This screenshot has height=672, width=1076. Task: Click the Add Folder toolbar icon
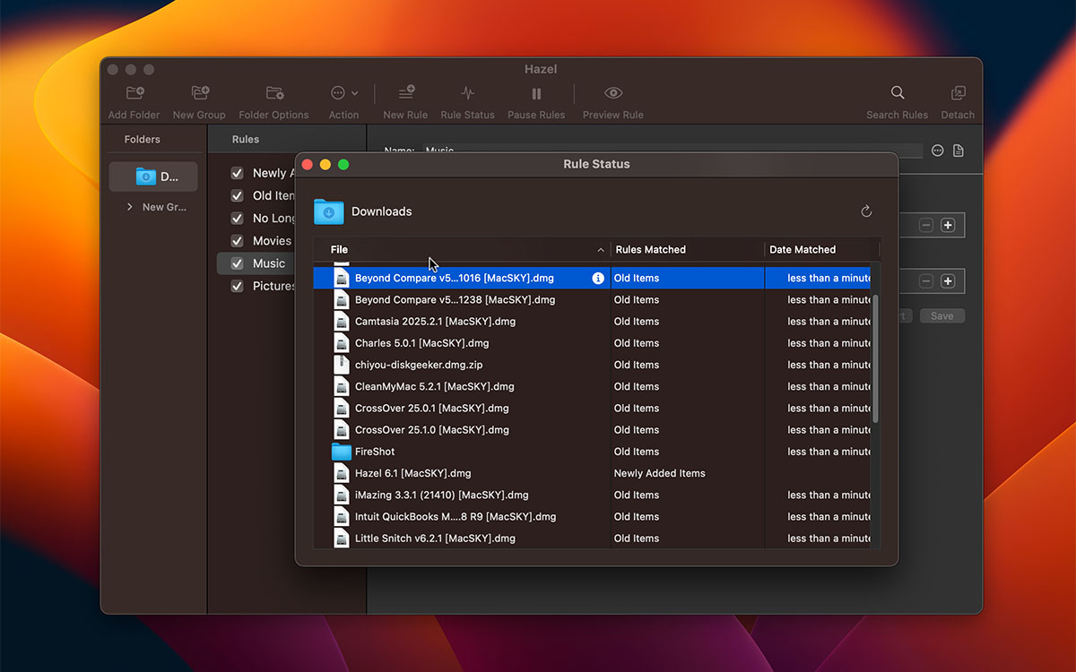134,93
